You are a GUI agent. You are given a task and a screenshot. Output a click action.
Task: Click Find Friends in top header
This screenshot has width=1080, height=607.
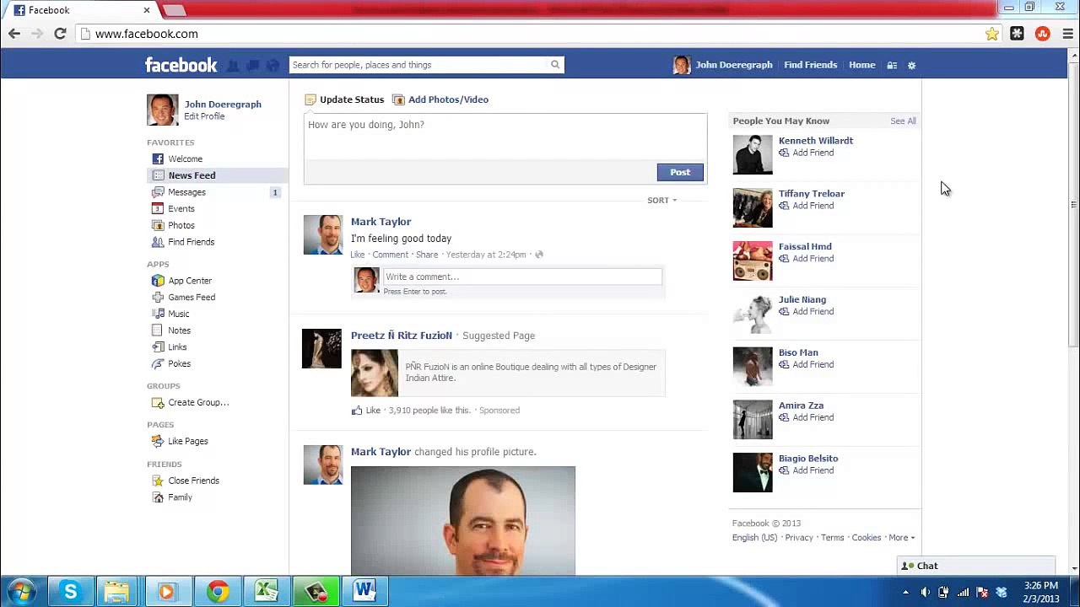click(810, 65)
